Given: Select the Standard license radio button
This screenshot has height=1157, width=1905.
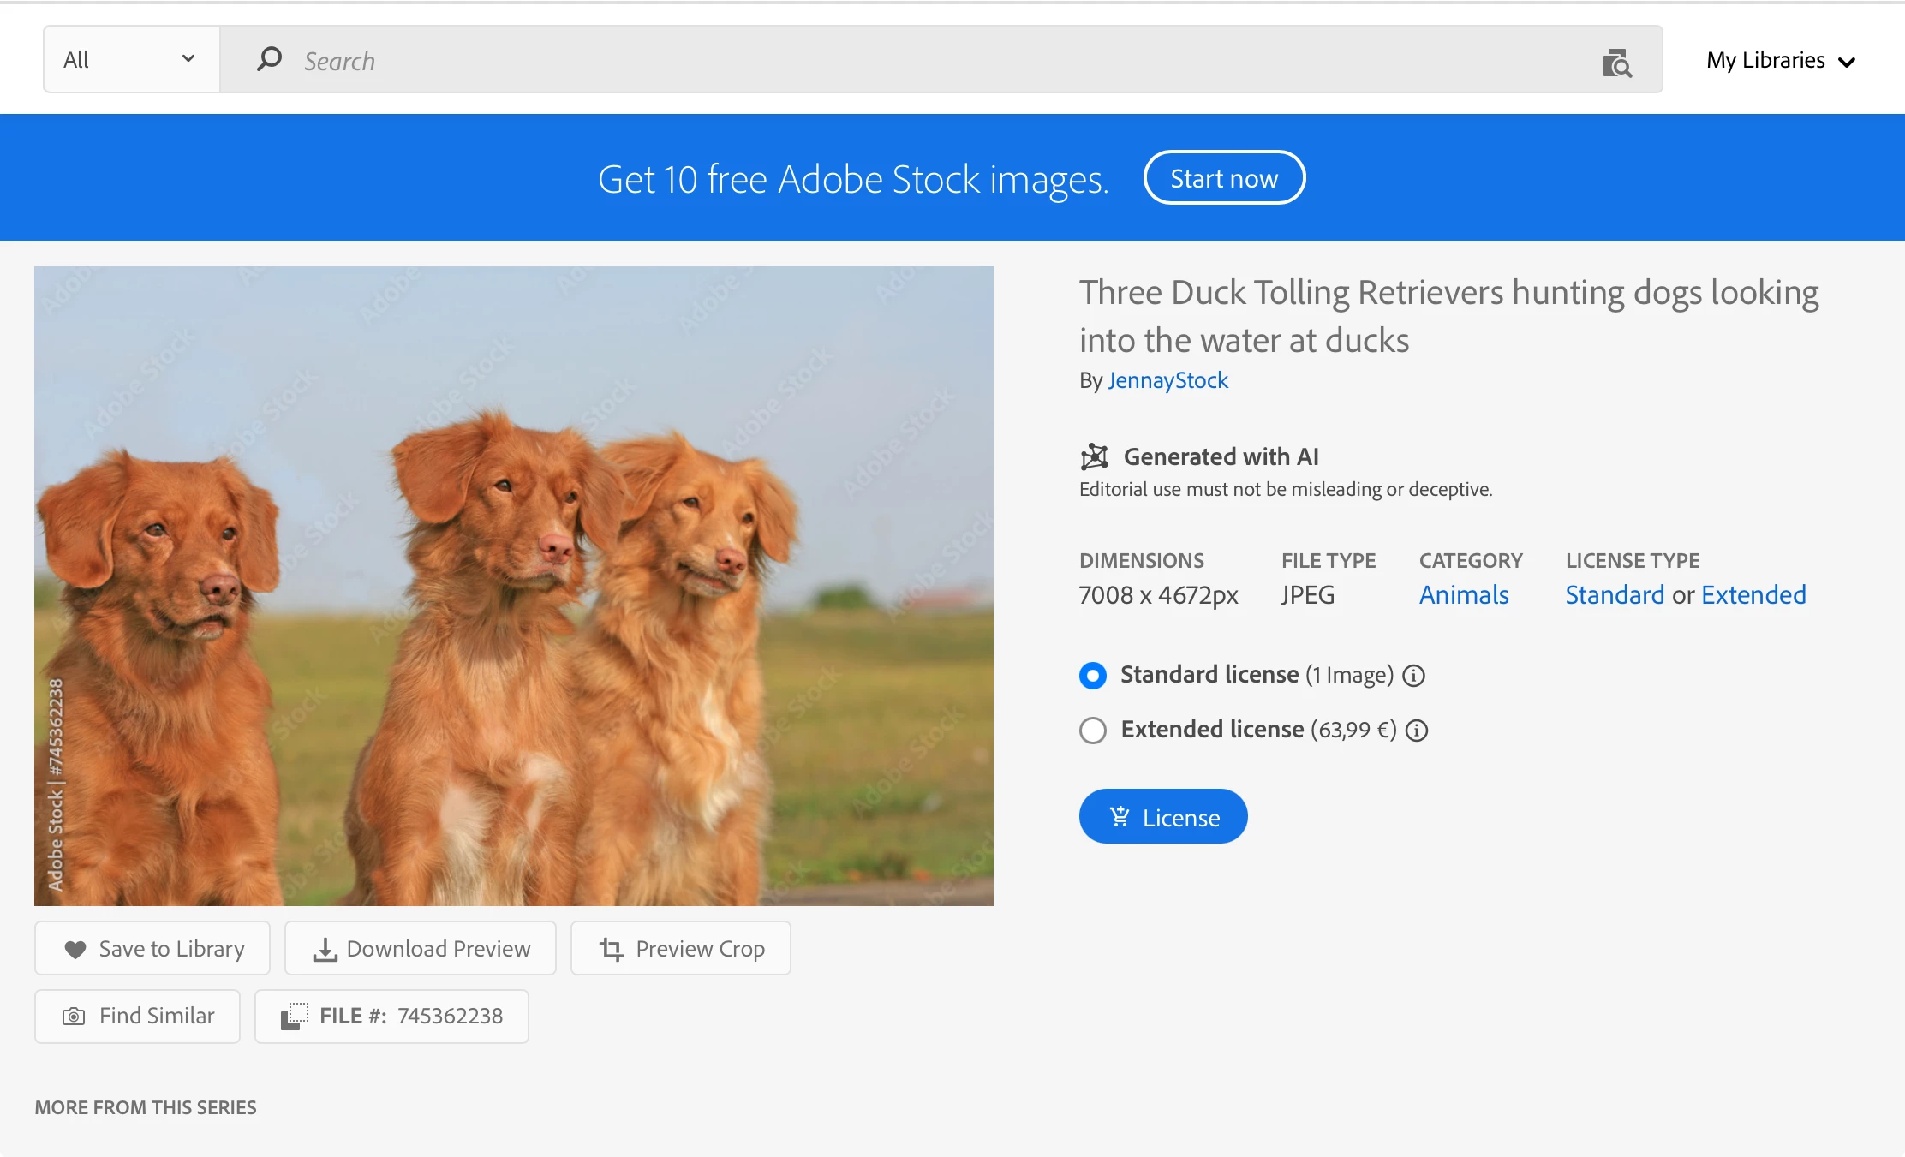Looking at the screenshot, I should [1093, 676].
